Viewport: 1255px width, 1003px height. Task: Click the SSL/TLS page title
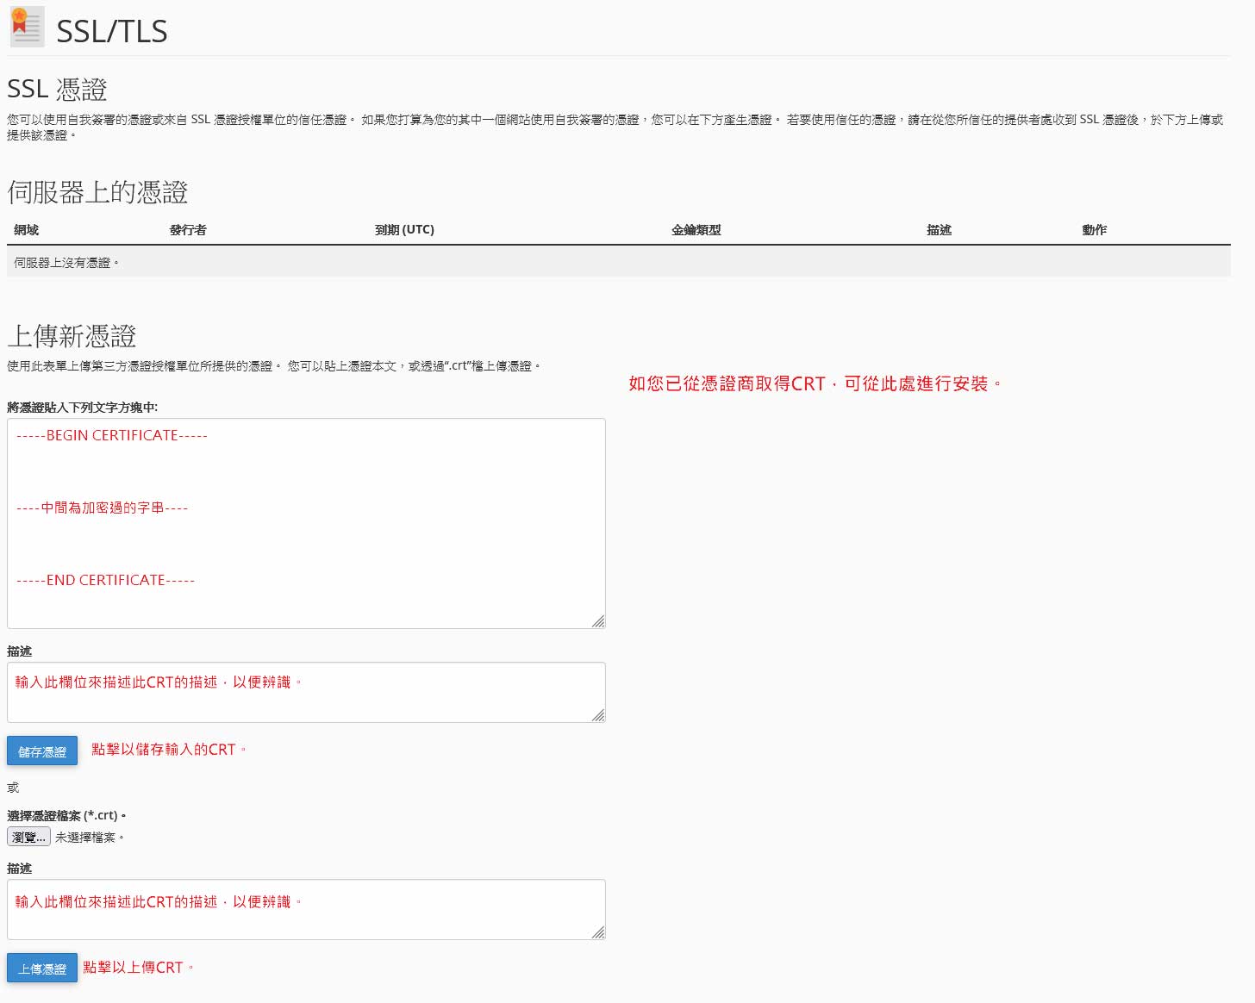pyautogui.click(x=112, y=31)
